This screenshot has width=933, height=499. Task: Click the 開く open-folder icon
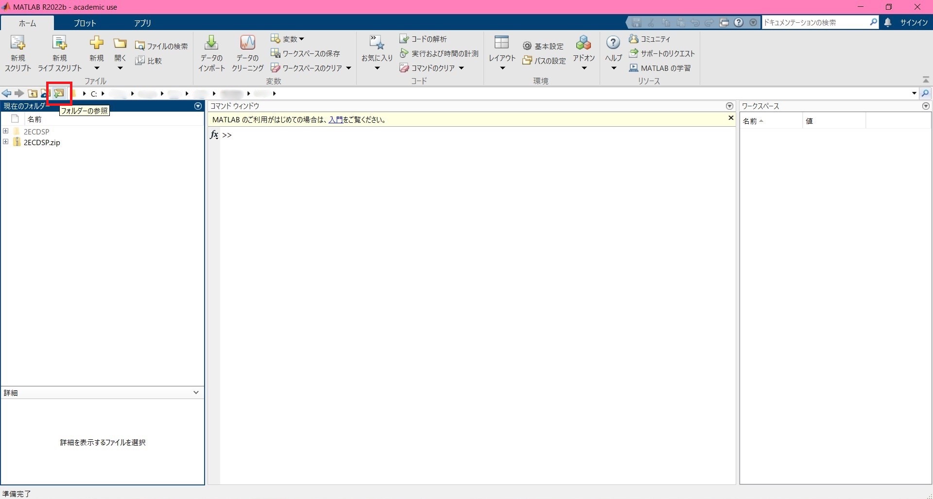point(120,44)
